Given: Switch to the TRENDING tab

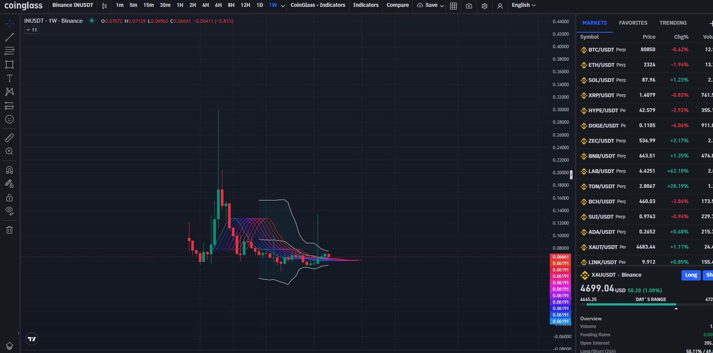Looking at the screenshot, I should (x=673, y=23).
